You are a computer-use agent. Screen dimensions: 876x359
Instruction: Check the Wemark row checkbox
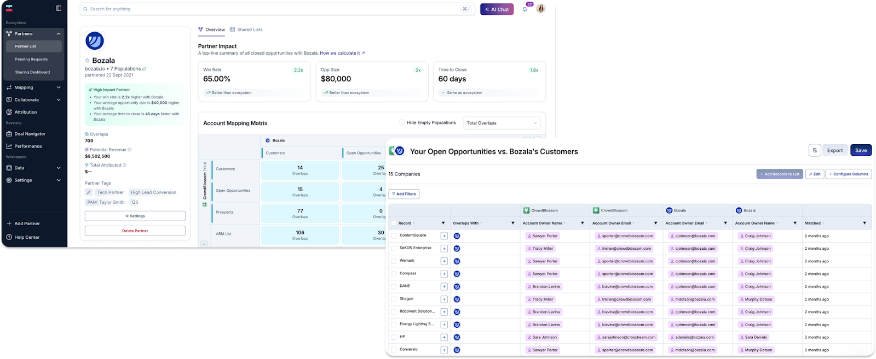pyautogui.click(x=393, y=261)
